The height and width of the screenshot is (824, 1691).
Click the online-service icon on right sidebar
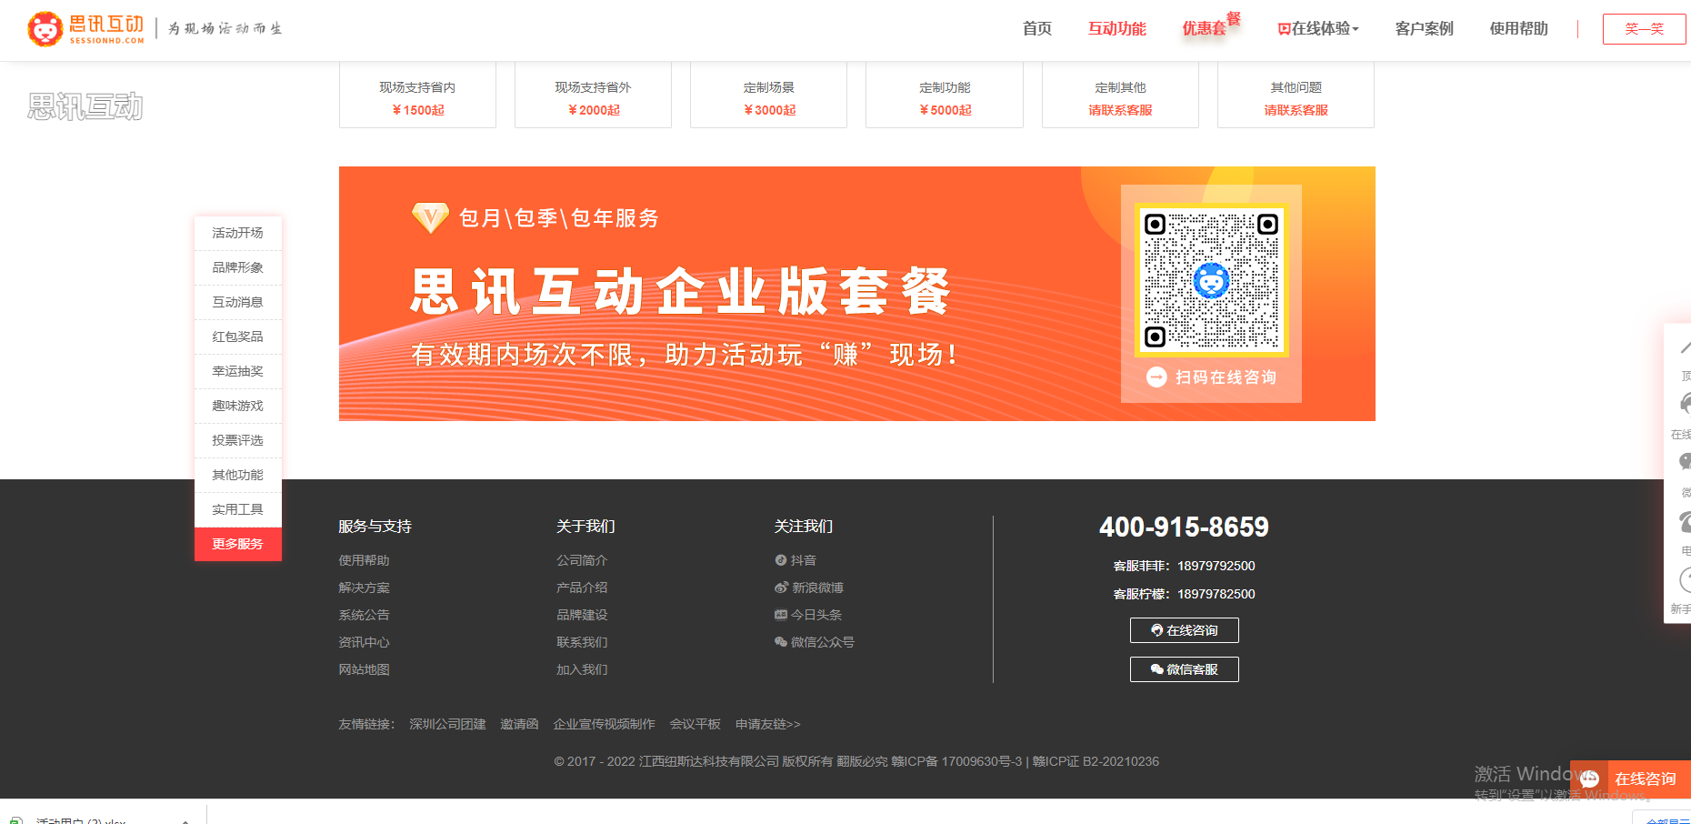click(1685, 404)
